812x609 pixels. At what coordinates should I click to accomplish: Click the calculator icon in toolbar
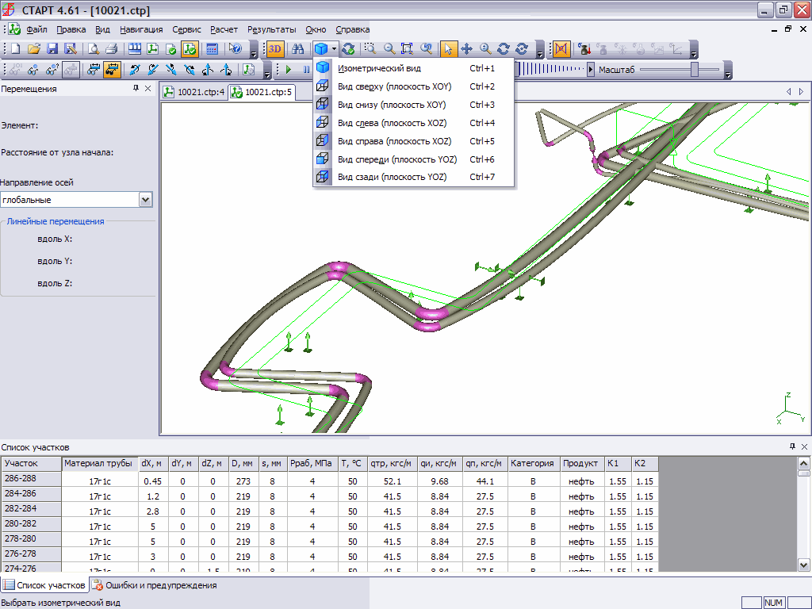click(212, 49)
